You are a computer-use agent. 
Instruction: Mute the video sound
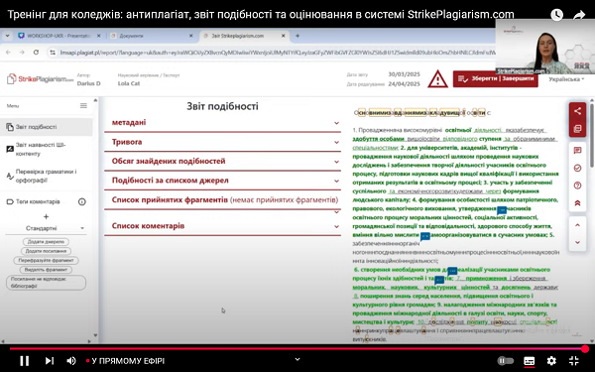(x=71, y=361)
